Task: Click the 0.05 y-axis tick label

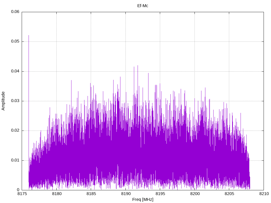Action: click(x=15, y=41)
